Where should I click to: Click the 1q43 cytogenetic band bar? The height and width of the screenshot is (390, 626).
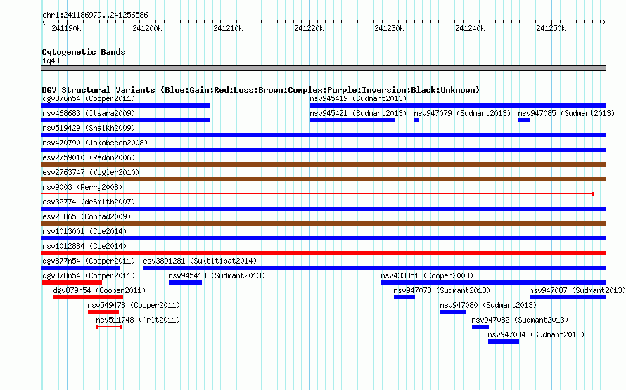[x=324, y=68]
